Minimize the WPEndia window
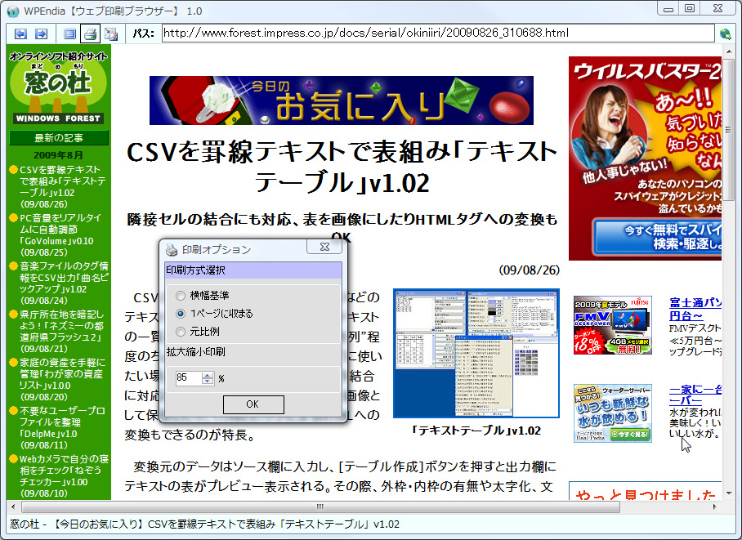Screen dimensions: 742x540 (x=668, y=8)
